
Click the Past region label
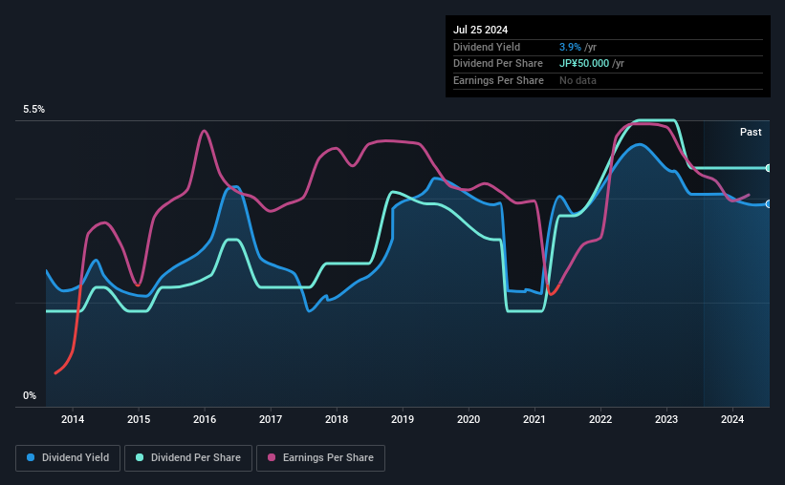pyautogui.click(x=751, y=132)
